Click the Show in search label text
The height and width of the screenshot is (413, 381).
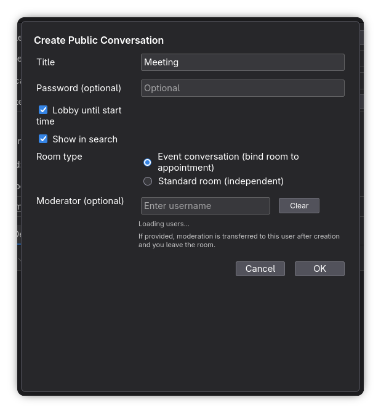coord(85,139)
